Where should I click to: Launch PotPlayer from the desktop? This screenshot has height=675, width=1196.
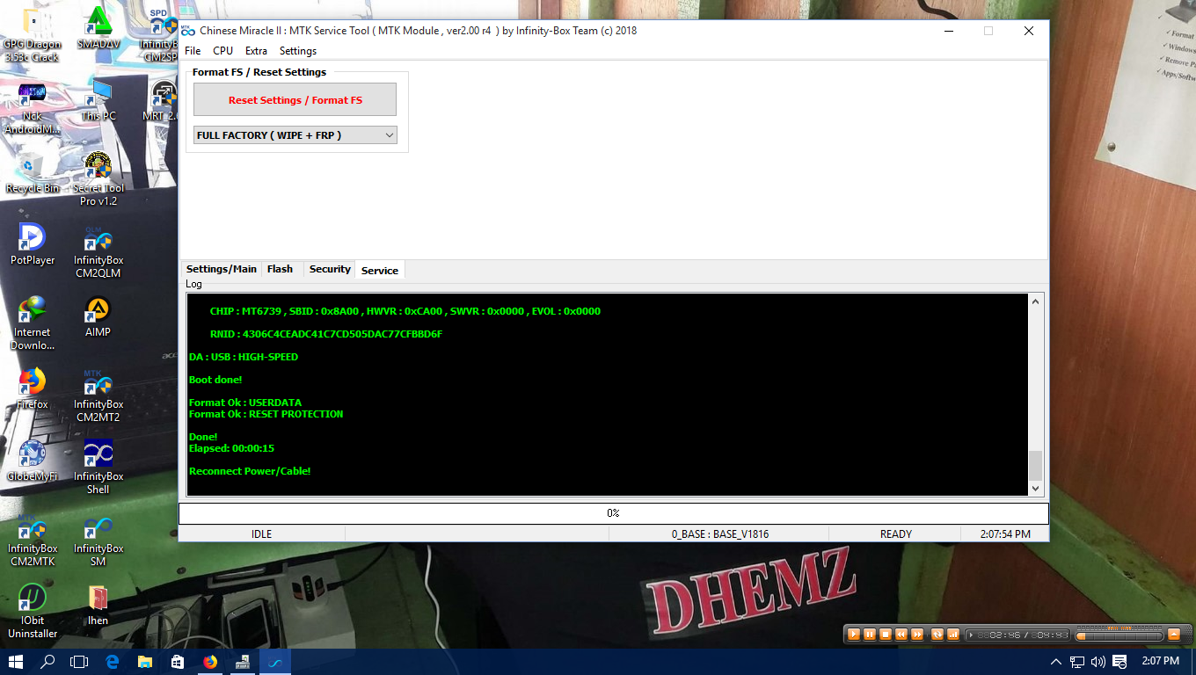tap(33, 244)
